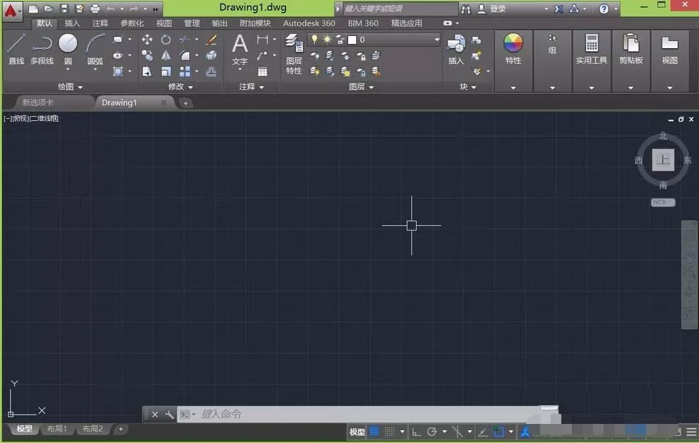Expand the 修改 modify panel

point(180,86)
